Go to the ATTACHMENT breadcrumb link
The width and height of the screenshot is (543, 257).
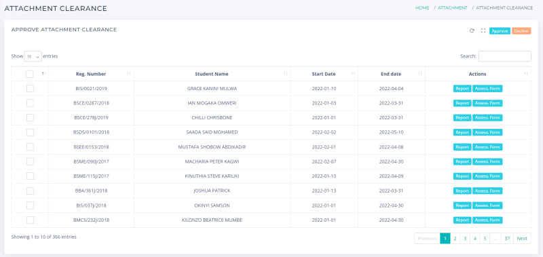(452, 7)
